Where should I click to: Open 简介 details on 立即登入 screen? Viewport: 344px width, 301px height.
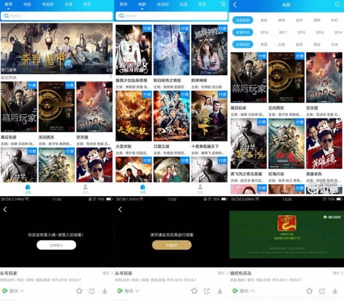click(108, 273)
